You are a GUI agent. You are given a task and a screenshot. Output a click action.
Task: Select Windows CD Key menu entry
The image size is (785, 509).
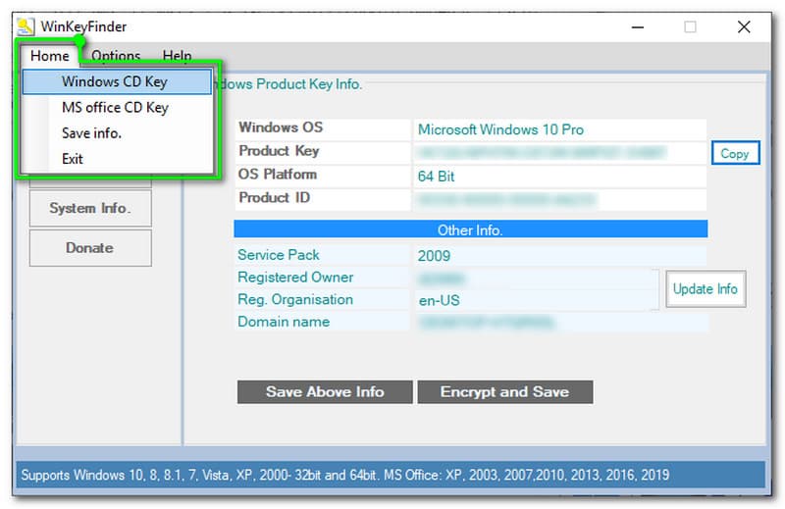(116, 81)
